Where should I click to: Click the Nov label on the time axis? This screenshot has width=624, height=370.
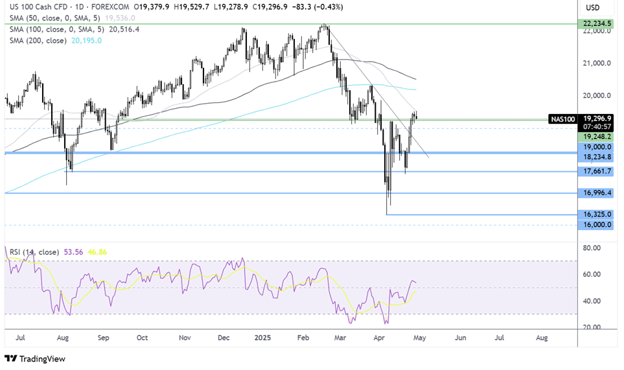185,338
